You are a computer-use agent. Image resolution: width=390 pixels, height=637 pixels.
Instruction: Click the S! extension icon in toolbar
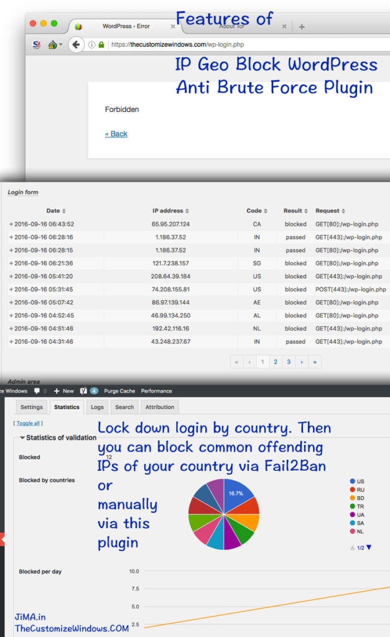coord(37,45)
